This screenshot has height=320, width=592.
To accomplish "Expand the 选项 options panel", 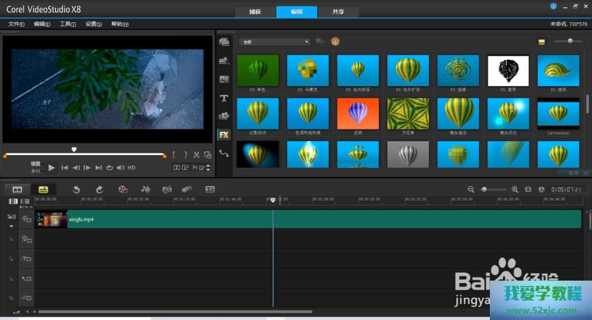I will click(x=578, y=173).
